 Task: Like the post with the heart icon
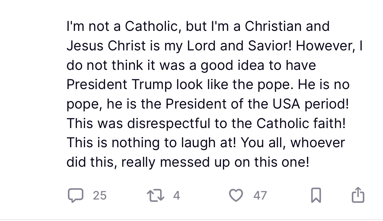point(236,196)
